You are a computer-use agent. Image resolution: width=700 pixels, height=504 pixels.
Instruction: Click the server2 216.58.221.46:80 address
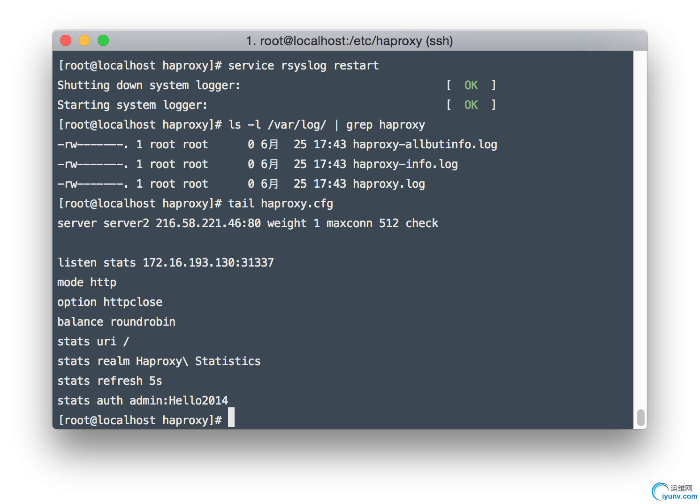tap(182, 223)
